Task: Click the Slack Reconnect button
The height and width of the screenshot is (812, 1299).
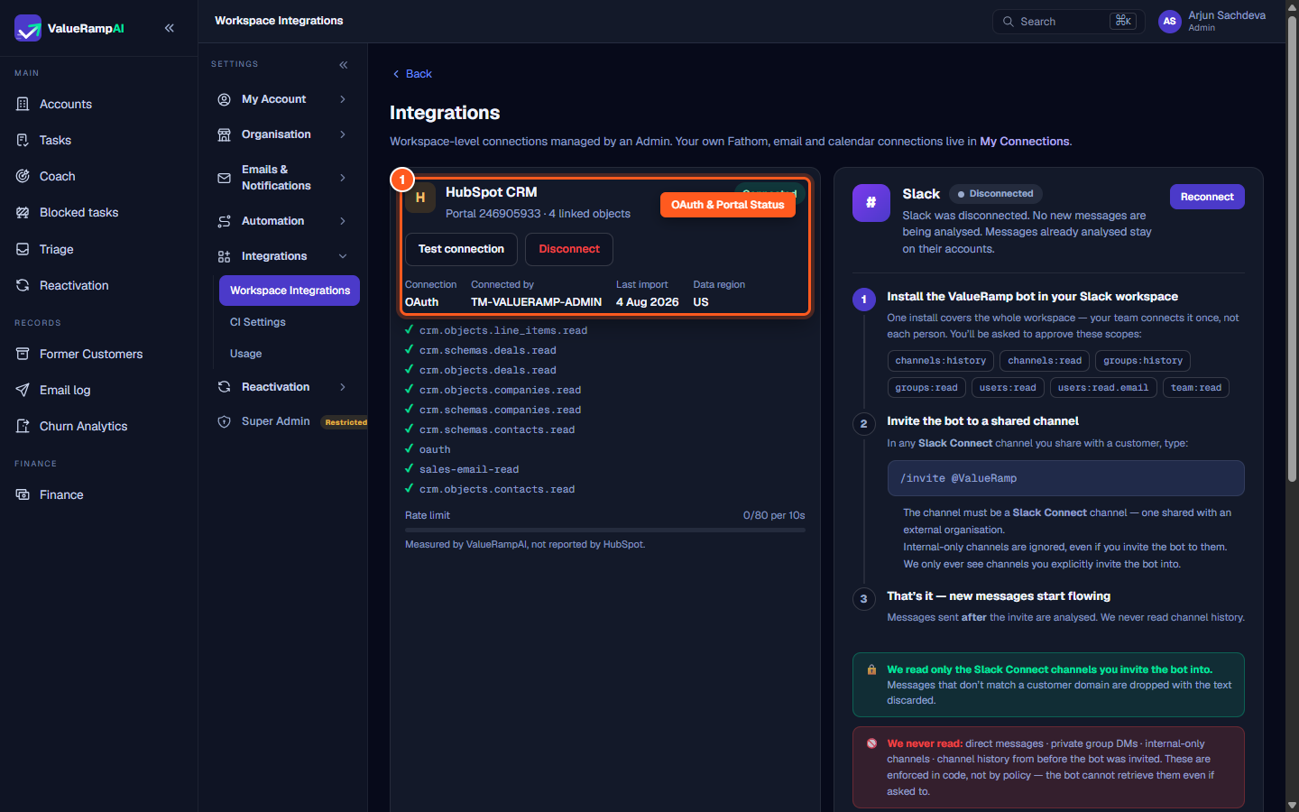Action: (1207, 197)
